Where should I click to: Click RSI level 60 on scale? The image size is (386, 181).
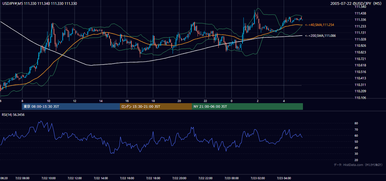(356, 135)
